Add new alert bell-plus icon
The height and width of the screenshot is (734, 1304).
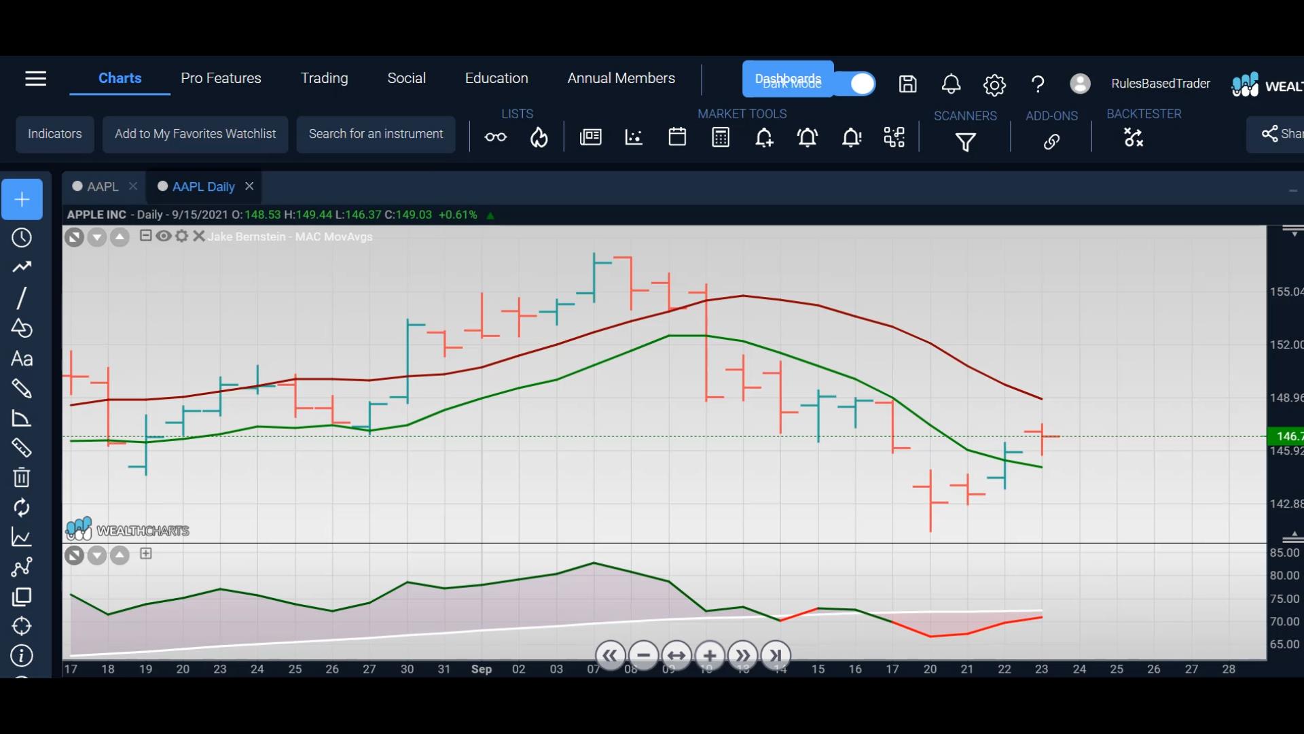click(x=764, y=138)
